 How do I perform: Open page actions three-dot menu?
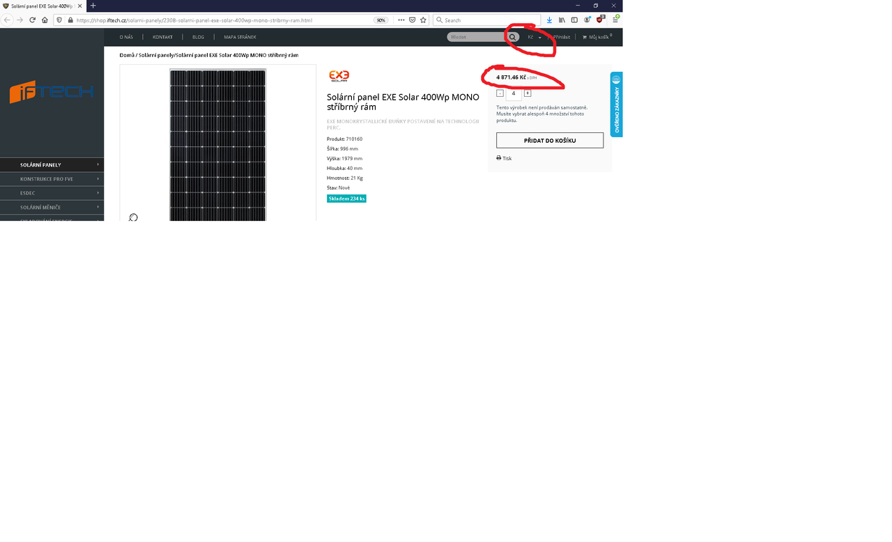(401, 20)
